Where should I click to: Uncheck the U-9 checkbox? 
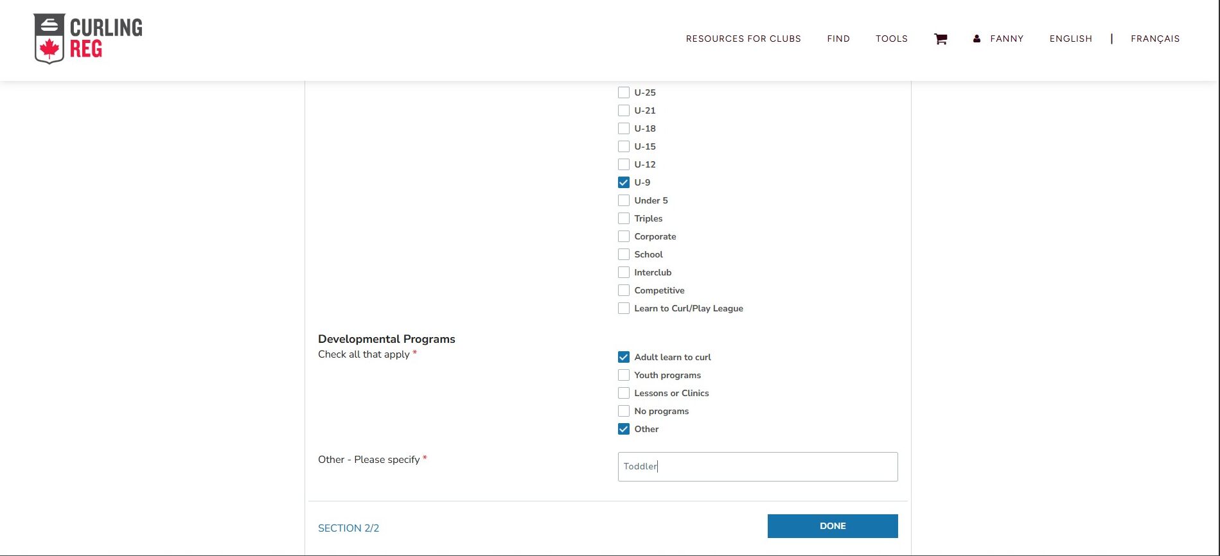(623, 182)
